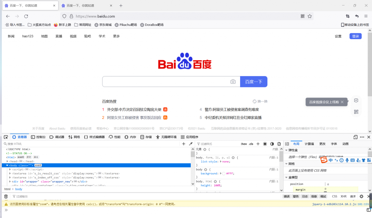Click the Sogou soft keyboard icon
The image size is (372, 218).
(352, 160)
